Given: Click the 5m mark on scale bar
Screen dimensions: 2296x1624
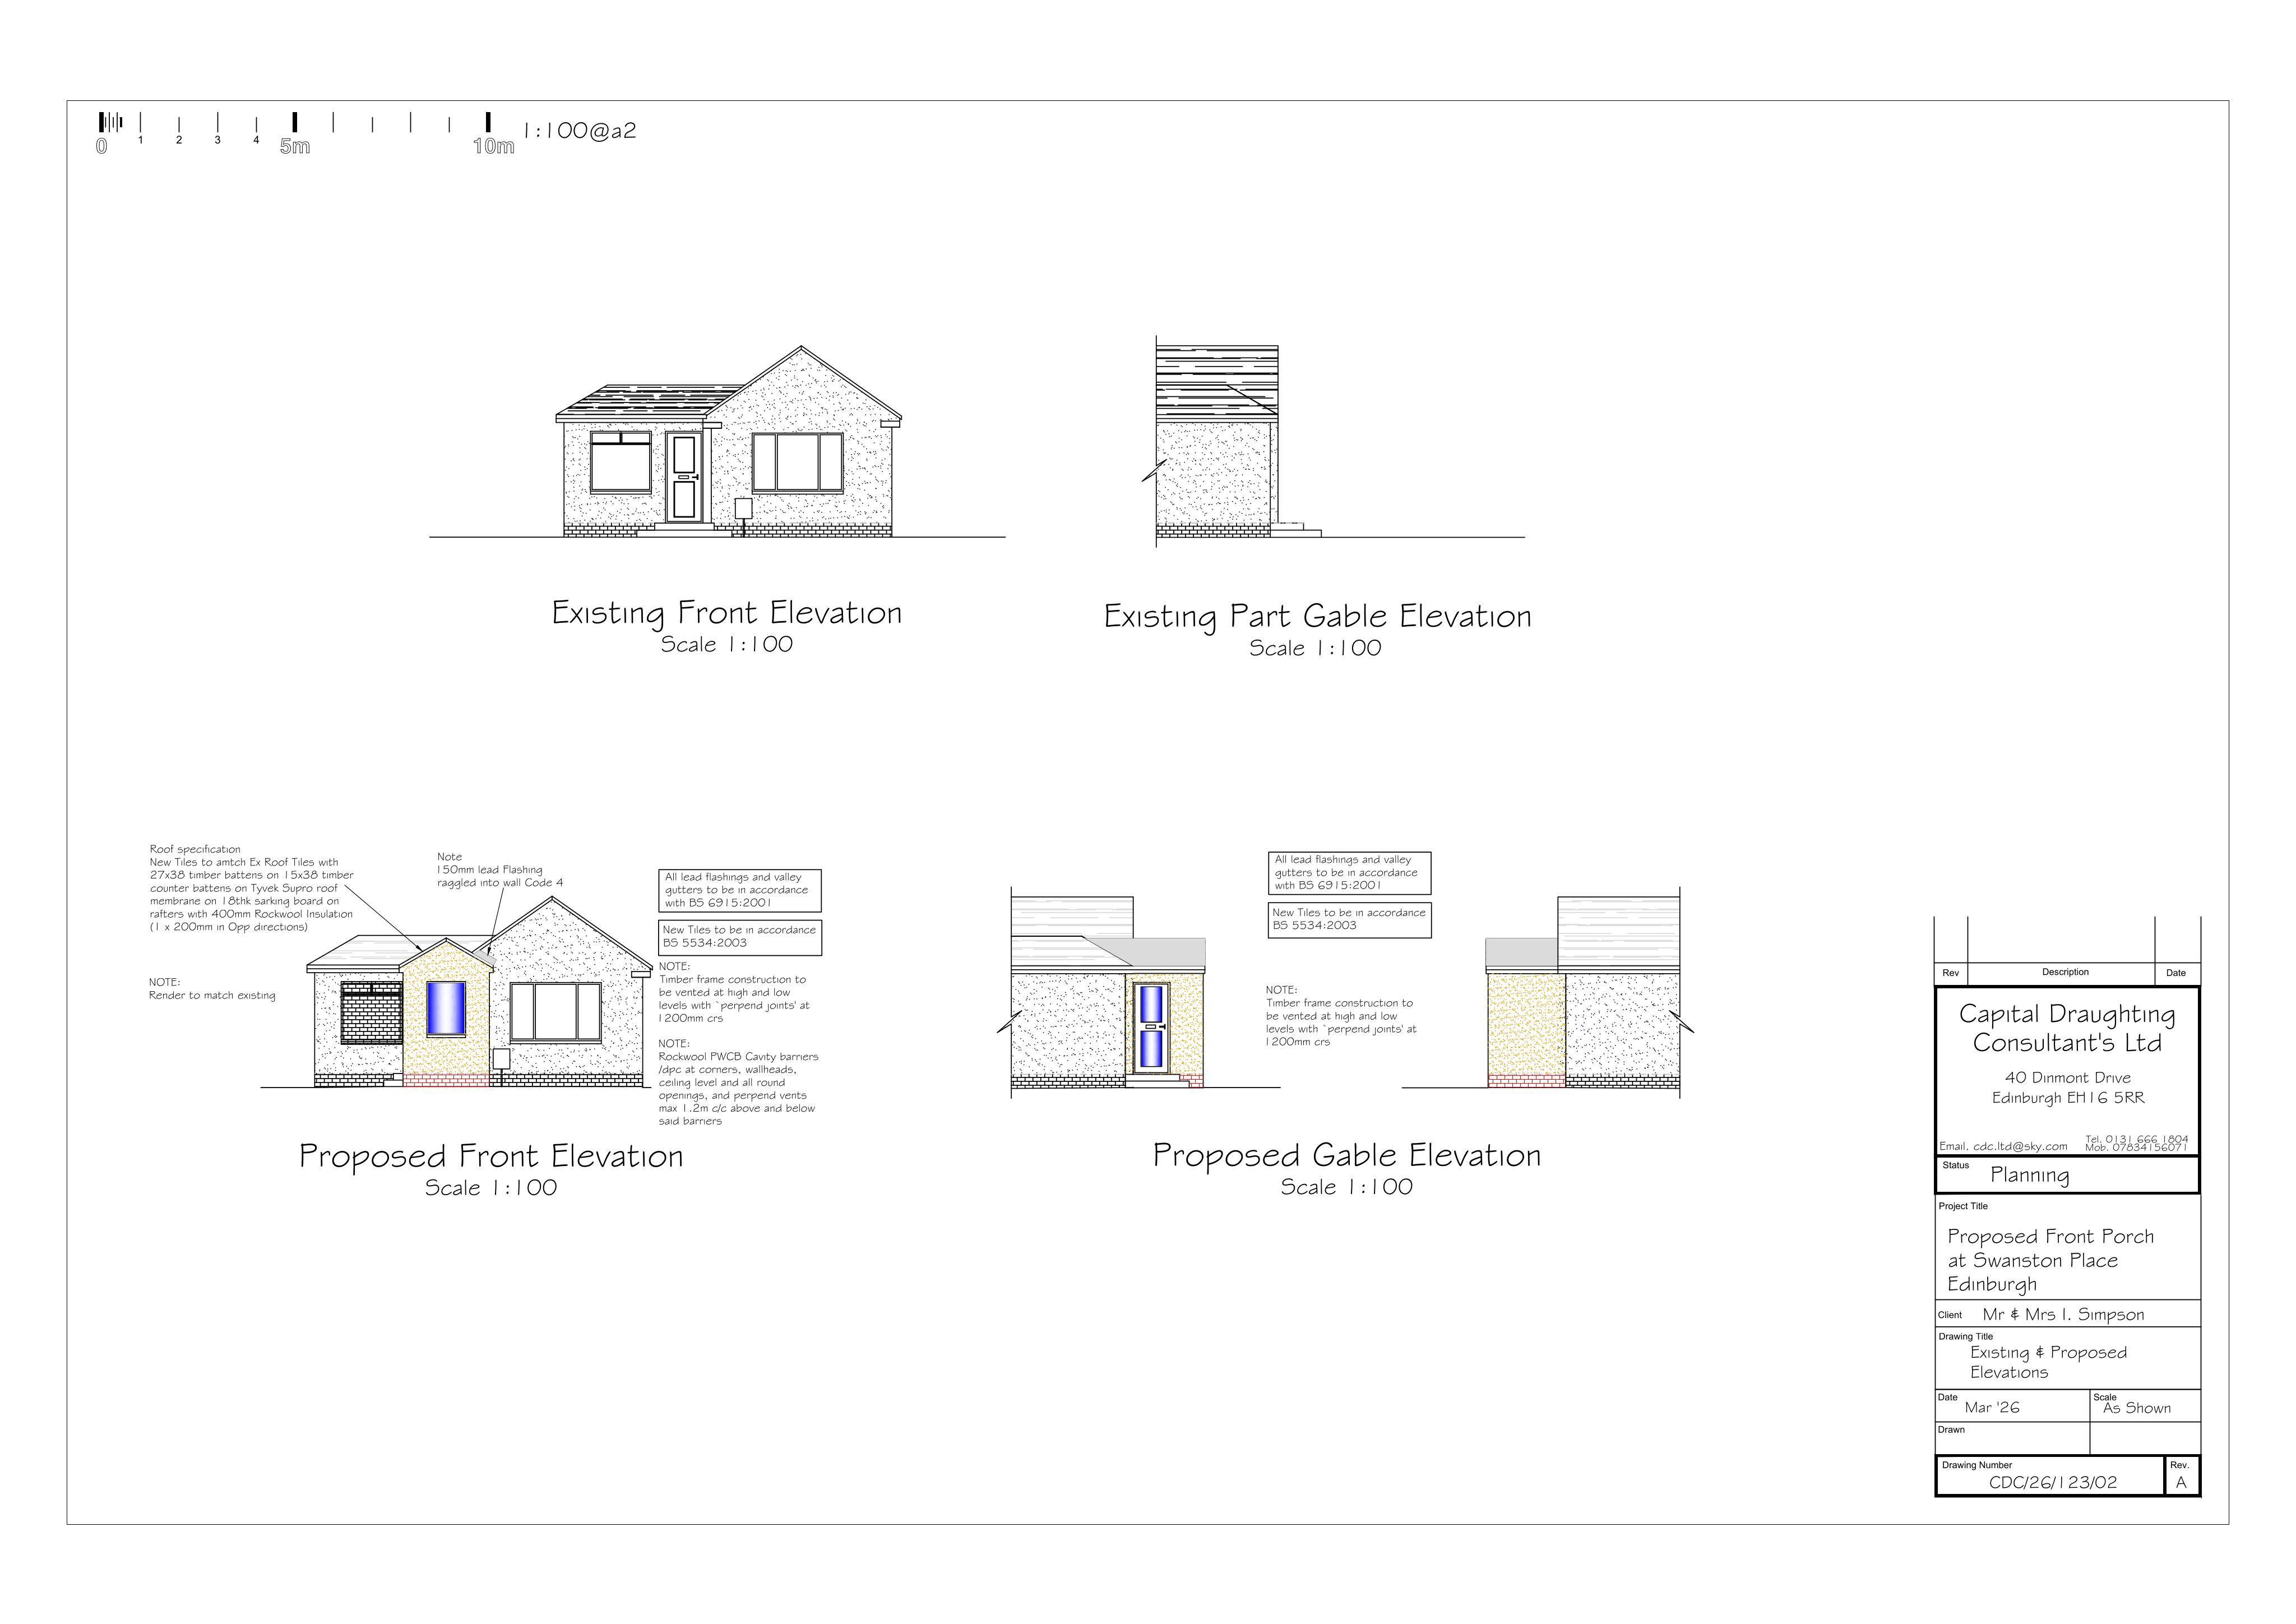Looking at the screenshot, I should pyautogui.click(x=295, y=146).
